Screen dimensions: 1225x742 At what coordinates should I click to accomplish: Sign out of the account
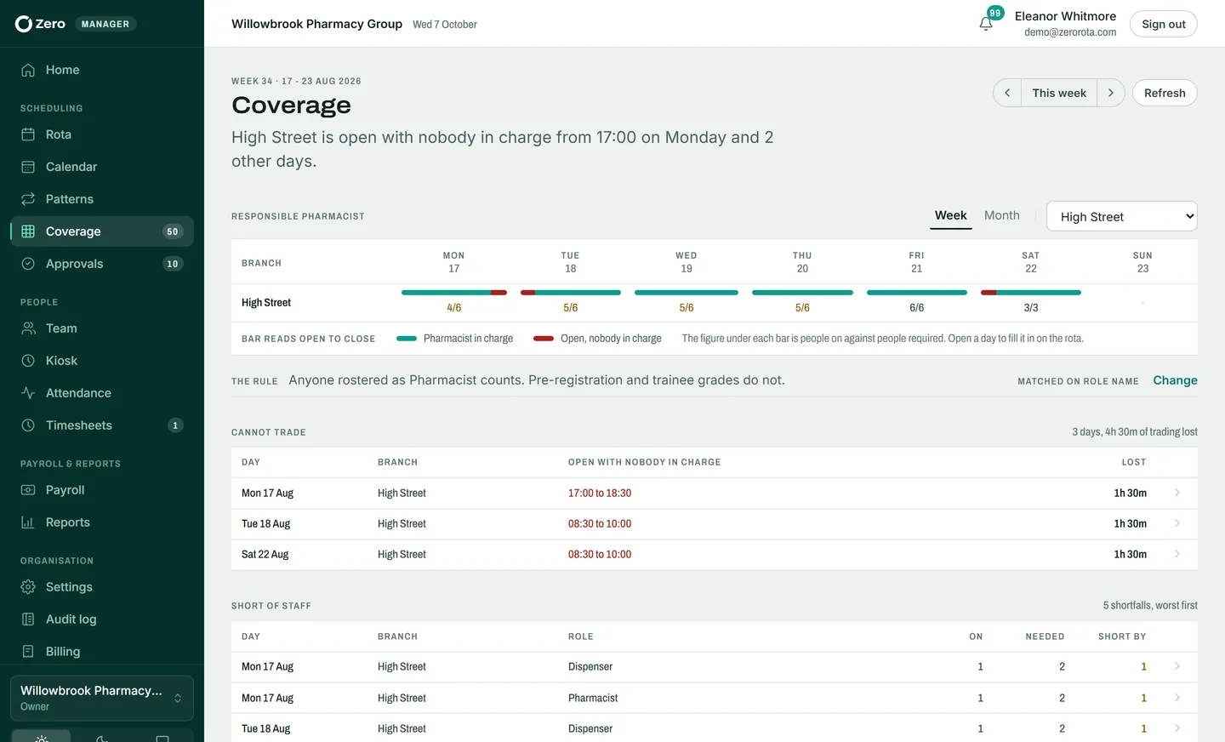click(1163, 24)
